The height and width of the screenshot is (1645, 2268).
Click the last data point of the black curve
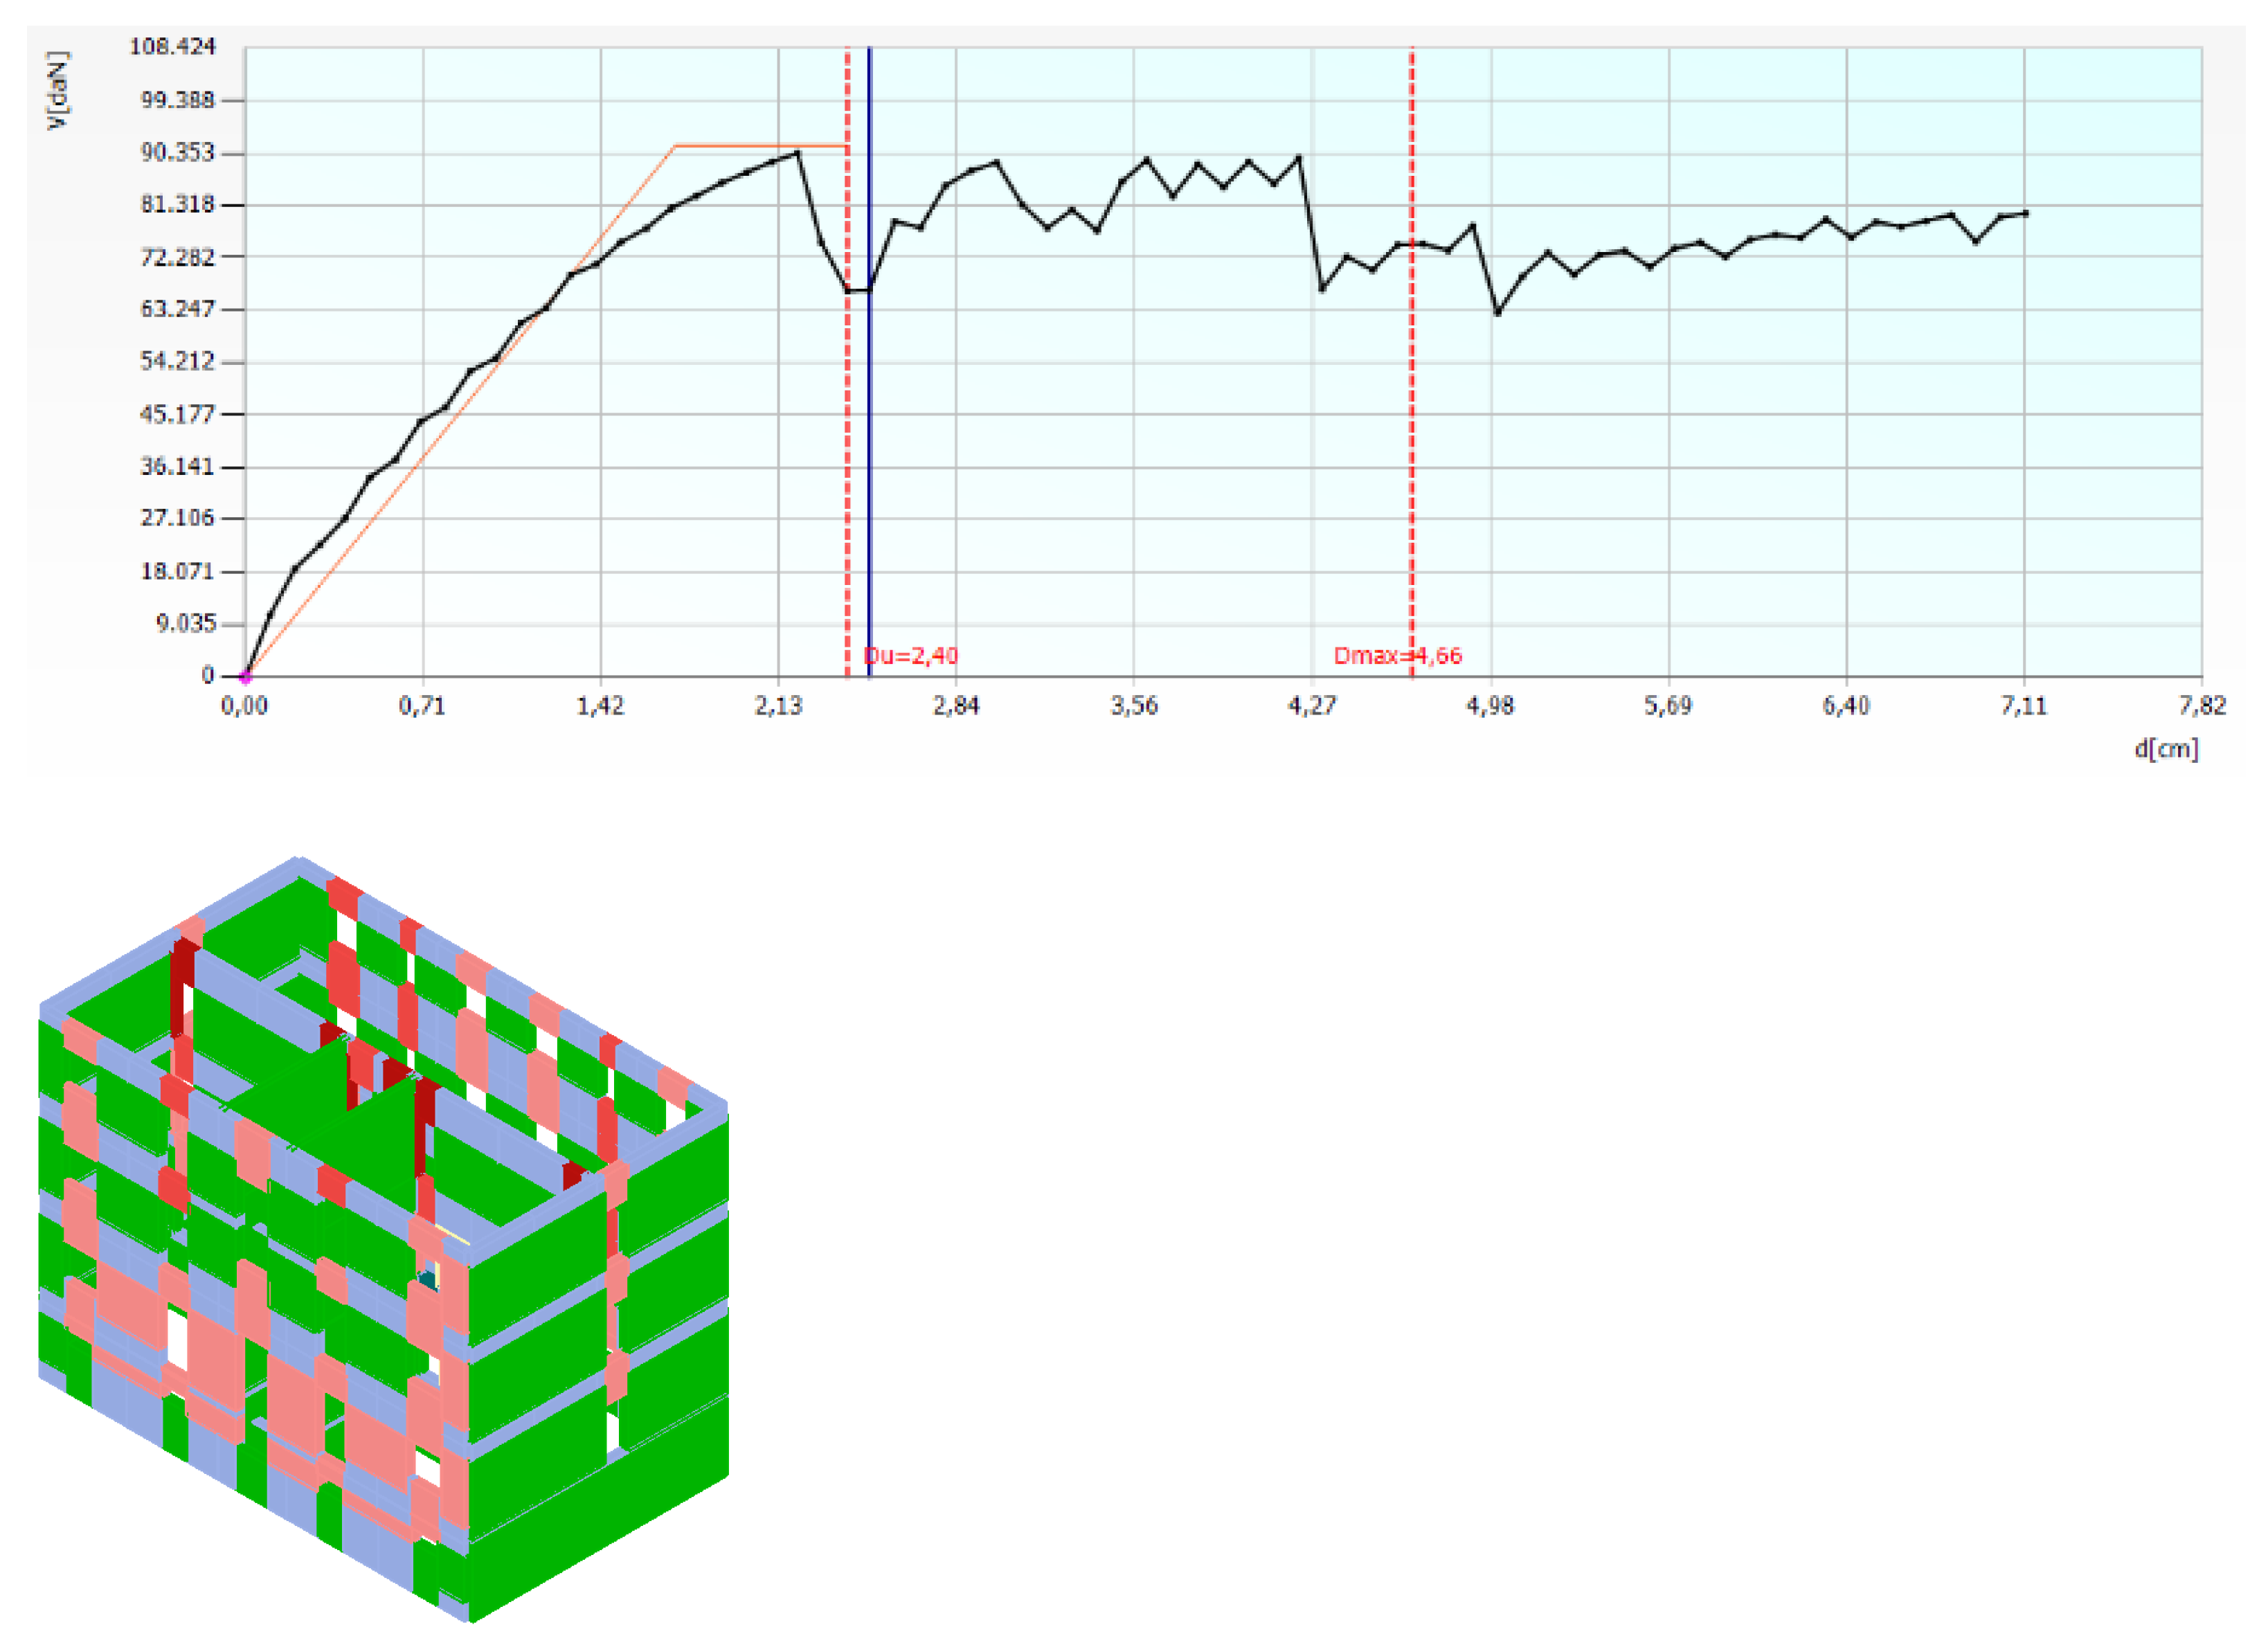pyautogui.click(x=2025, y=213)
